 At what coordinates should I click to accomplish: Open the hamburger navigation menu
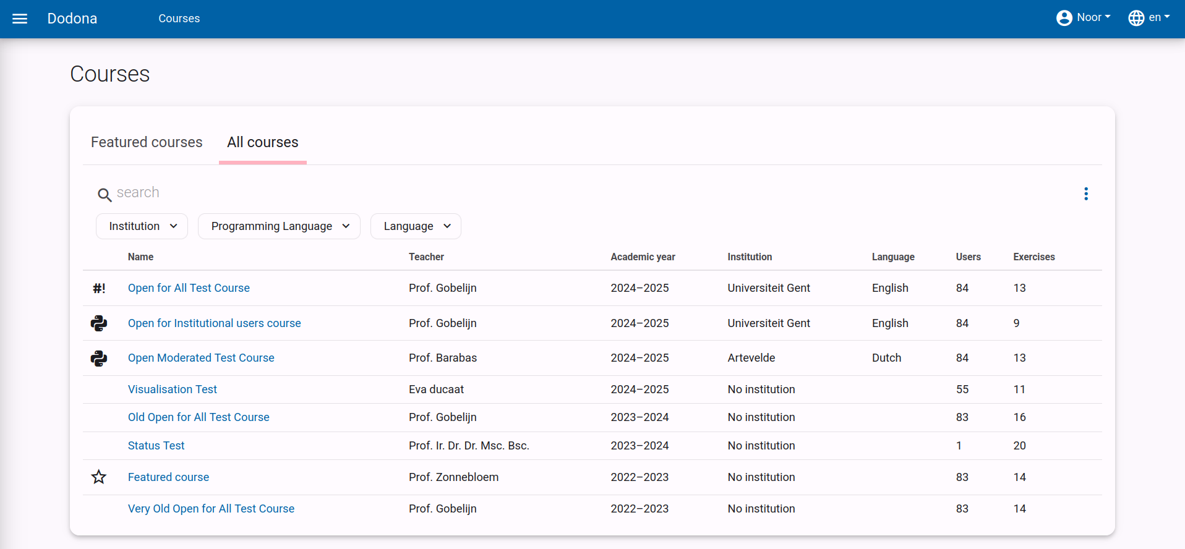[x=20, y=19]
